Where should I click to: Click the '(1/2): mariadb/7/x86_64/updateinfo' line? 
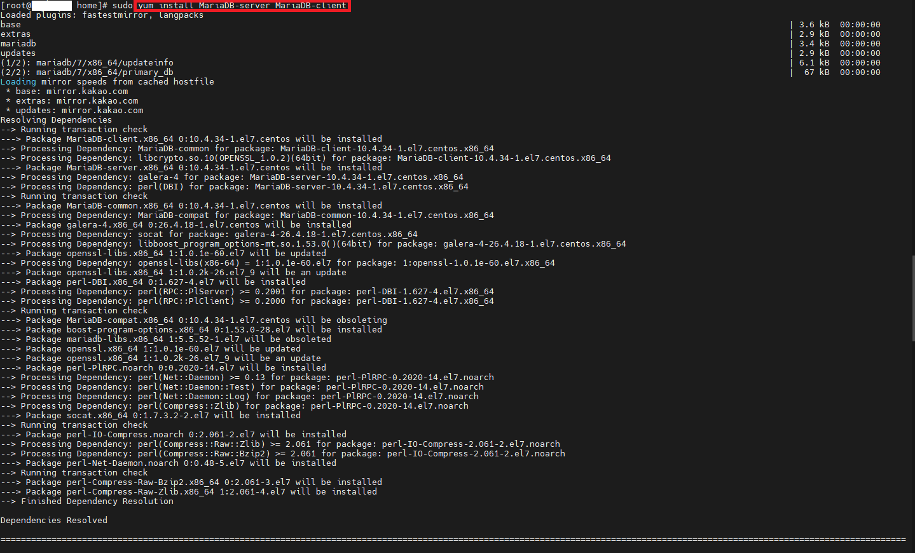87,63
